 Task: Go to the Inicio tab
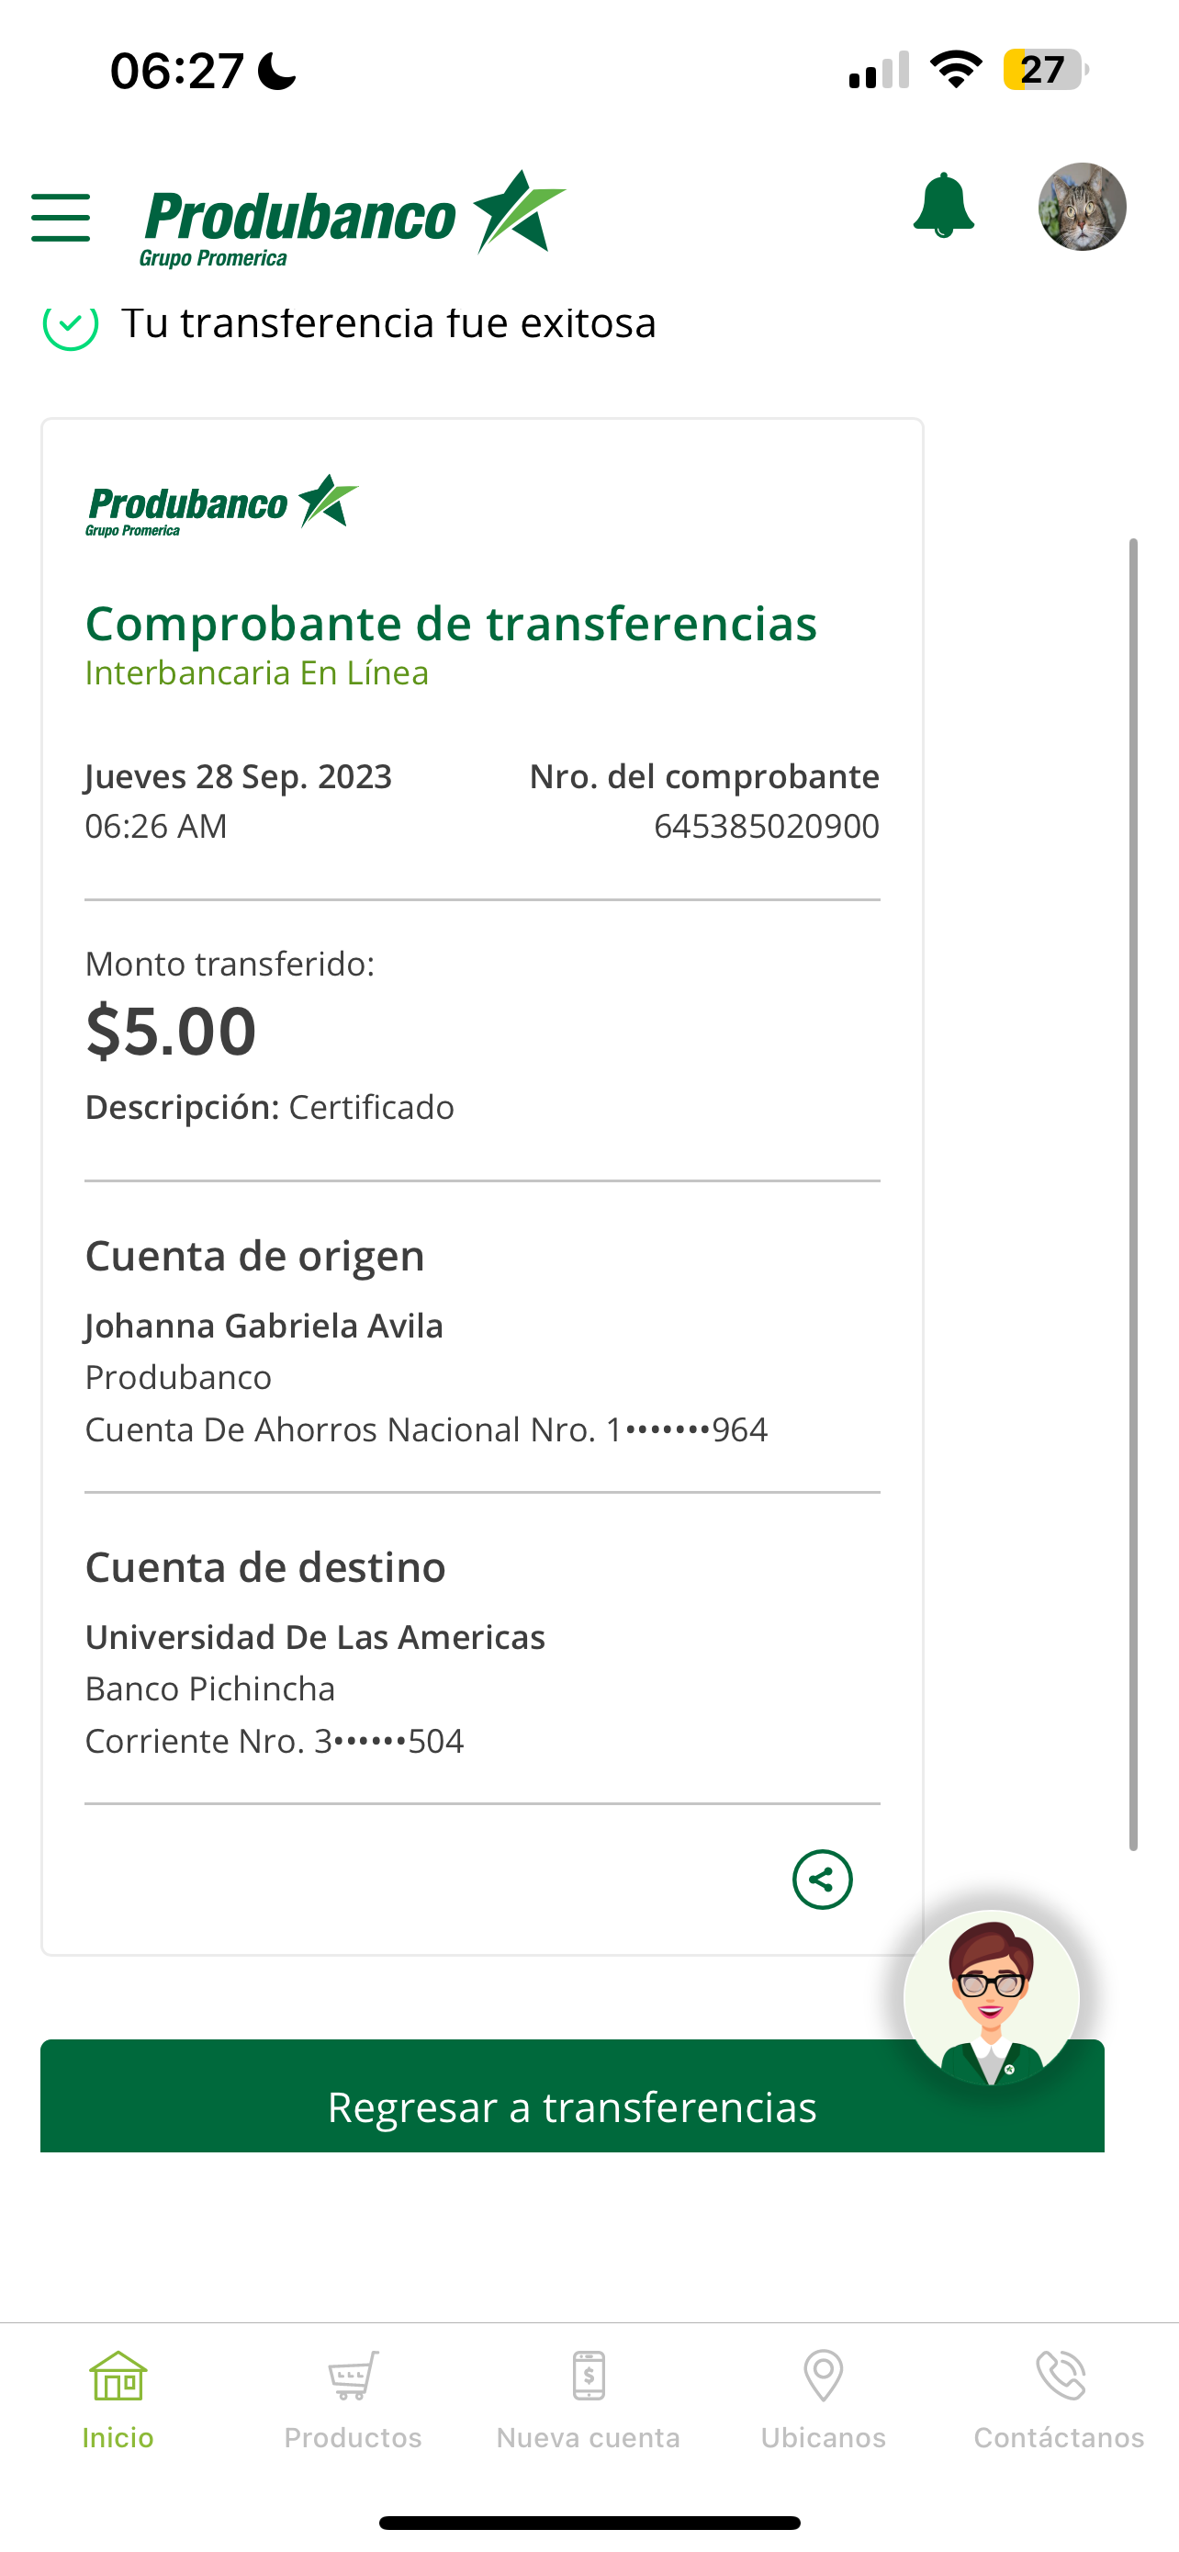point(118,2398)
